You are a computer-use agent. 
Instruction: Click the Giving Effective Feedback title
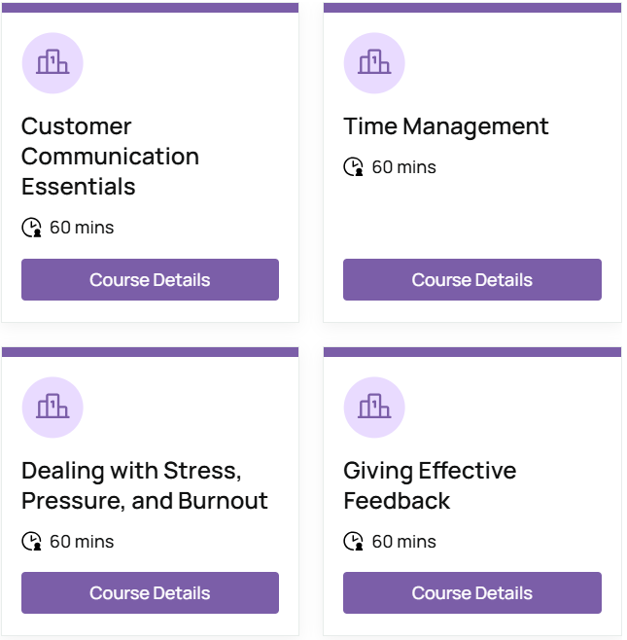pos(430,485)
